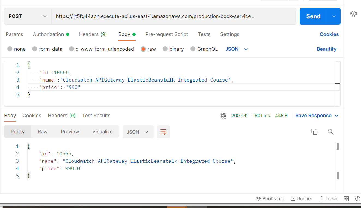Toggle the two-pane layout view
Screen dimensions: 361x208
coord(346,198)
